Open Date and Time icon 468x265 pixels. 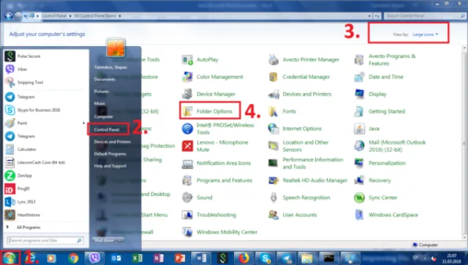click(359, 77)
